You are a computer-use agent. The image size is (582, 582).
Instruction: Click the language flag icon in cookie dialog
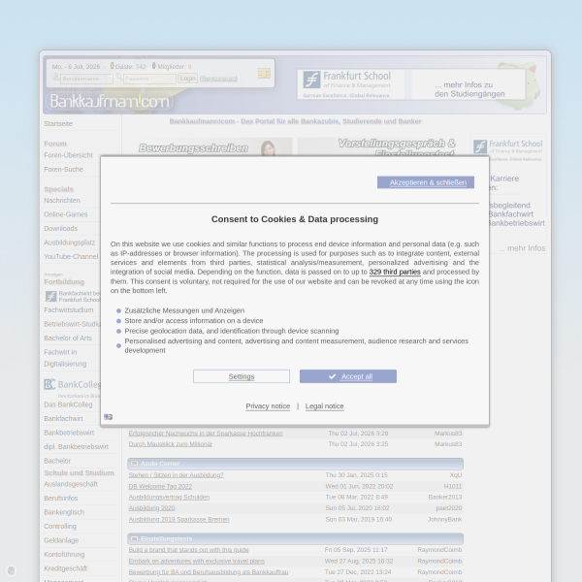click(x=108, y=417)
